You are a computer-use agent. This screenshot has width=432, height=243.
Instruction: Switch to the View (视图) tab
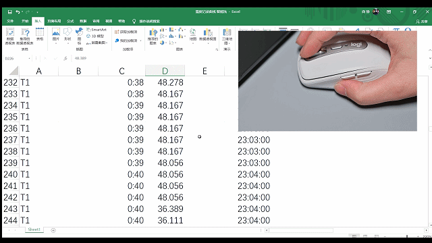click(109, 21)
